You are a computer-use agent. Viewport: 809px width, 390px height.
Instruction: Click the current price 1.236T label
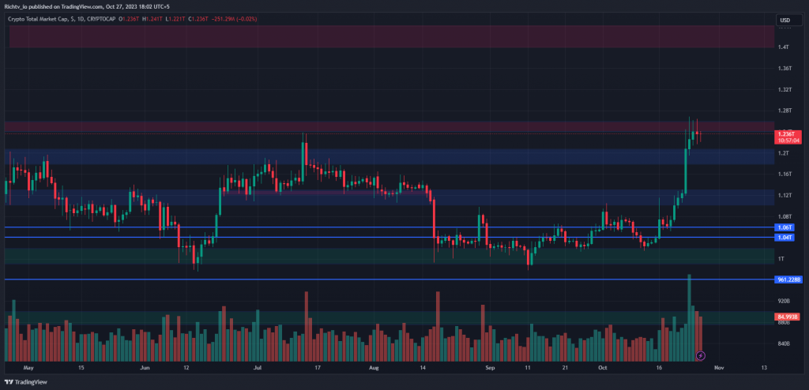coord(788,134)
